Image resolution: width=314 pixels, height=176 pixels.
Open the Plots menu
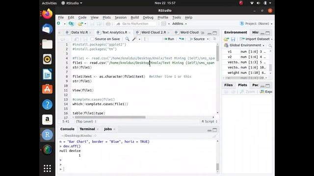pos(106,18)
